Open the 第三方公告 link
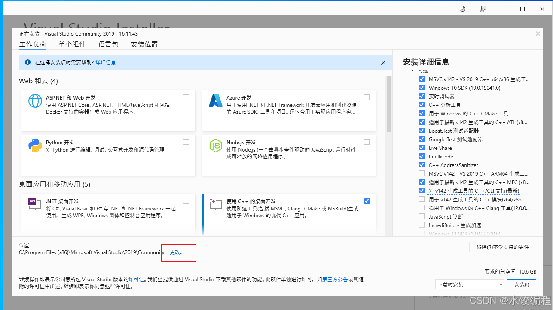Viewport: 553px width, 310px height. [x=335, y=279]
